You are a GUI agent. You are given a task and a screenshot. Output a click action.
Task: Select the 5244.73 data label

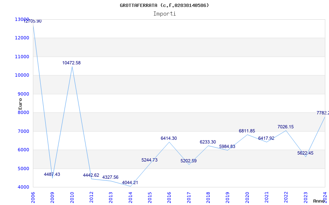click(x=149, y=160)
